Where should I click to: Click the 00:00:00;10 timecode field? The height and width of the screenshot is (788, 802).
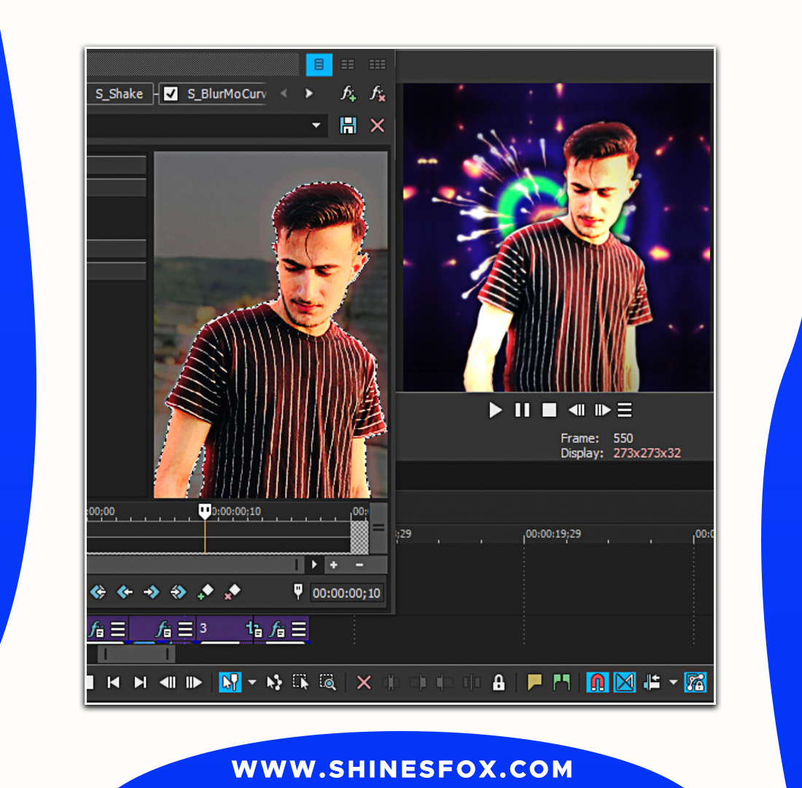pos(346,593)
